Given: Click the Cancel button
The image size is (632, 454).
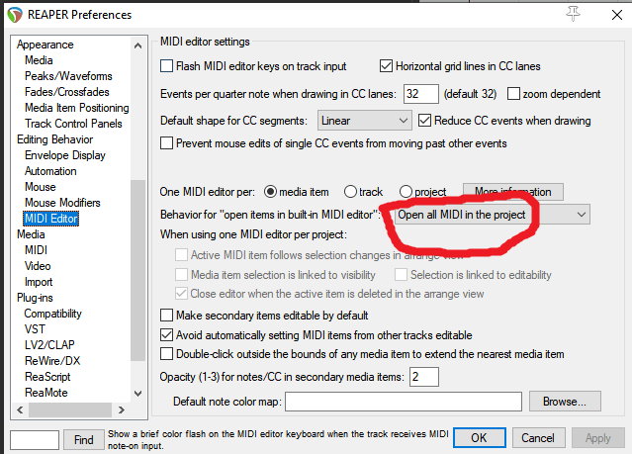Looking at the screenshot, I should click(x=538, y=438).
